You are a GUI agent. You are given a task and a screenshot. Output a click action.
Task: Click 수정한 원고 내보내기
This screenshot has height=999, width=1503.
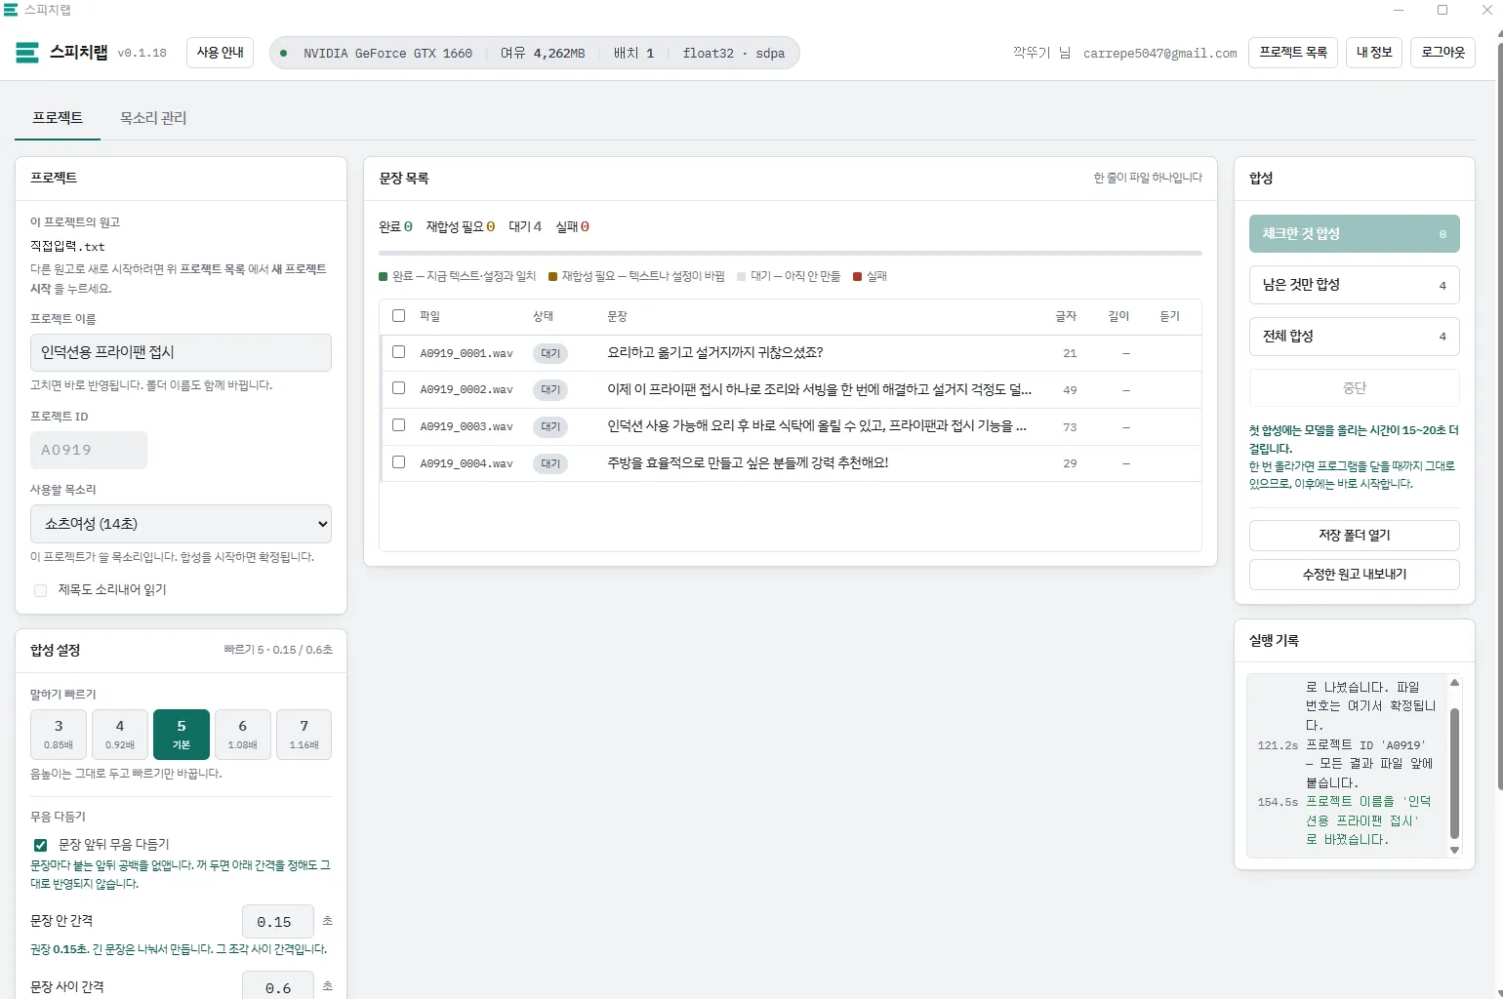[1355, 575]
